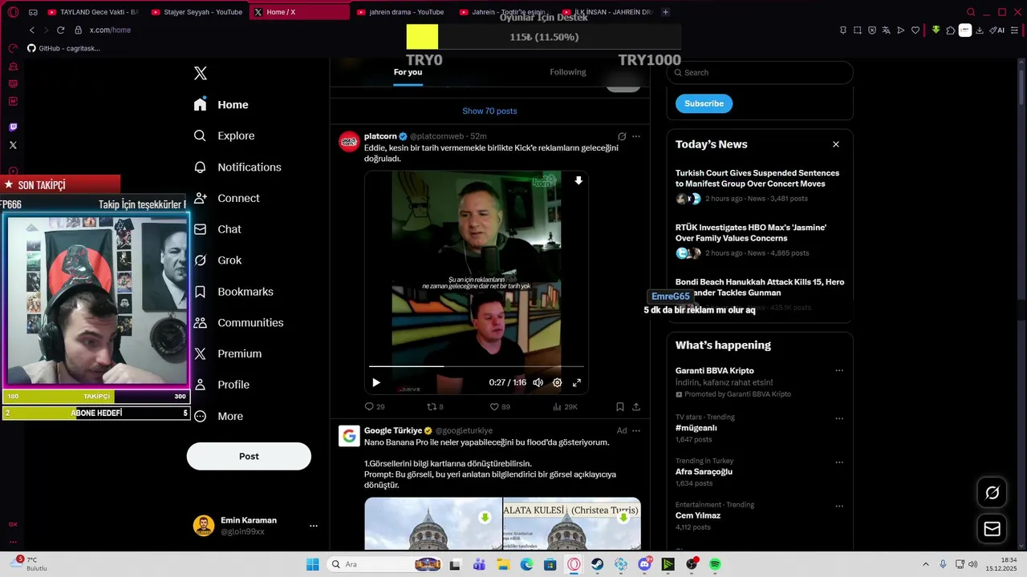Click the Subscribe button
The width and height of the screenshot is (1027, 577).
pos(704,103)
